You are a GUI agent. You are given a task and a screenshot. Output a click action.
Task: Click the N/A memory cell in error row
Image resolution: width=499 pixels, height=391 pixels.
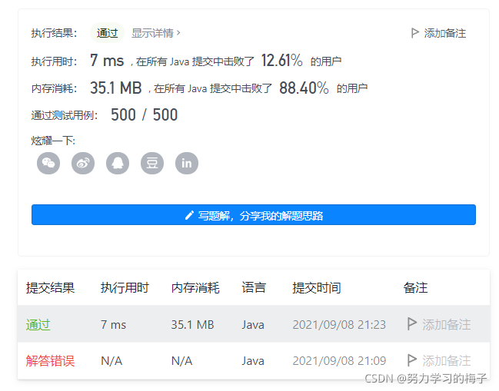(181, 361)
